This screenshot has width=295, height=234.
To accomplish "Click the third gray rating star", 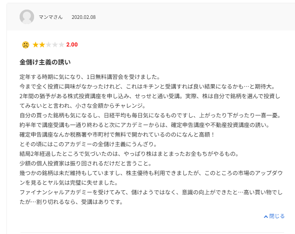I will point(48,44).
